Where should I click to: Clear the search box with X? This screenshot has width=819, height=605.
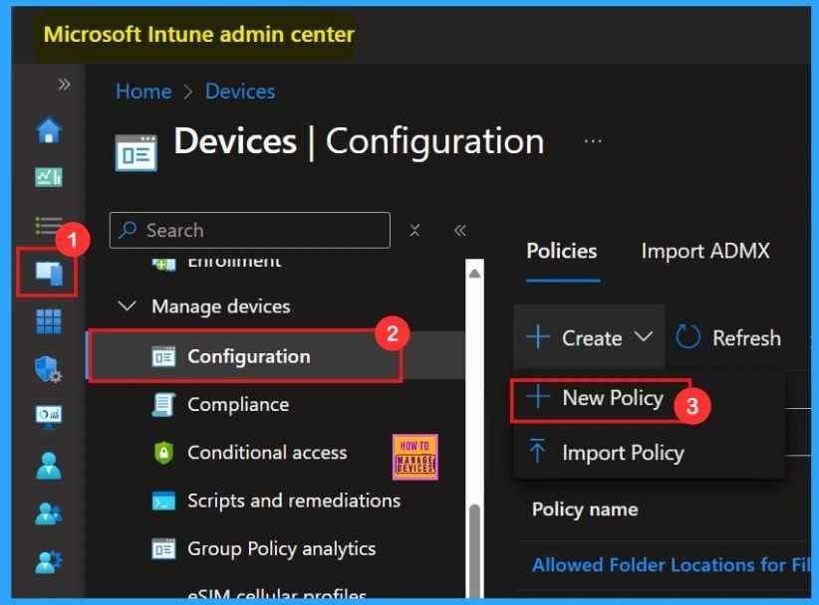414,230
